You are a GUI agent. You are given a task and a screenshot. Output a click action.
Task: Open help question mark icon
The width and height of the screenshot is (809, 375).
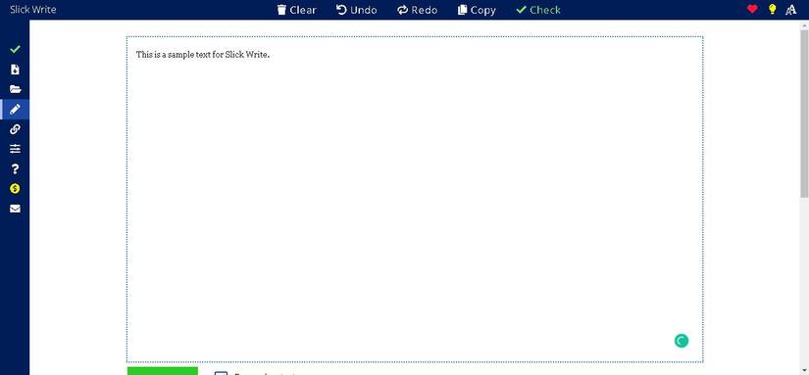tap(15, 169)
